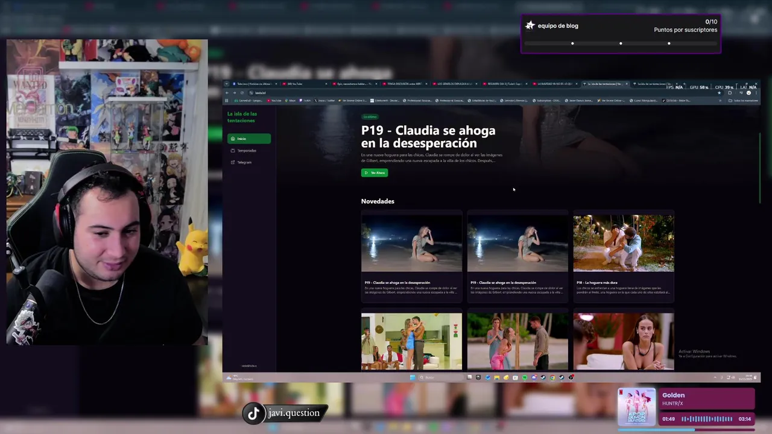Open first P19 Claudia se ahoga thumbnail
Viewport: 772px width, 434px height.
(411, 244)
